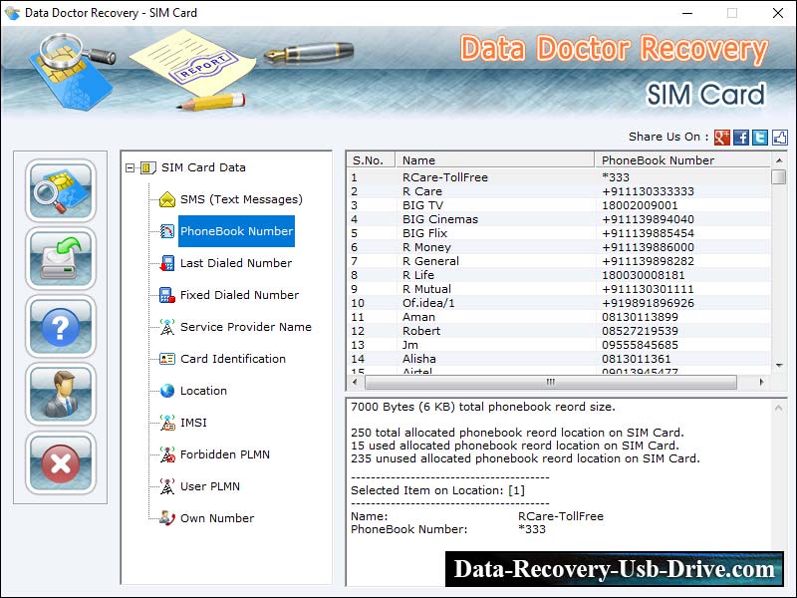Open help using the question mark icon
797x598 pixels.
tap(60, 326)
